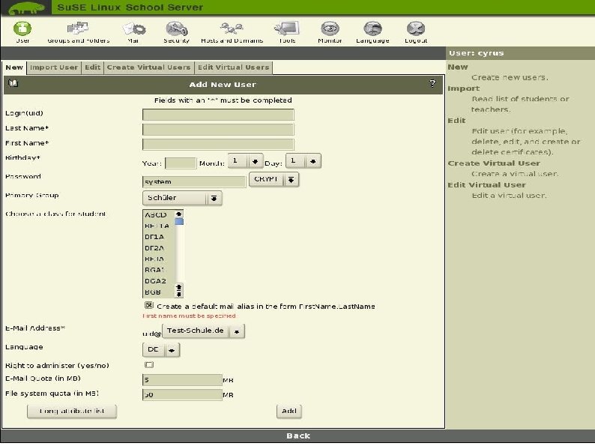The image size is (595, 446).
Task: Click the Password field containing system
Action: coord(194,182)
